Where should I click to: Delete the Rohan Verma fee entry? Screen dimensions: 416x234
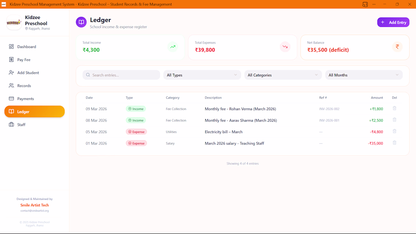[394, 108]
